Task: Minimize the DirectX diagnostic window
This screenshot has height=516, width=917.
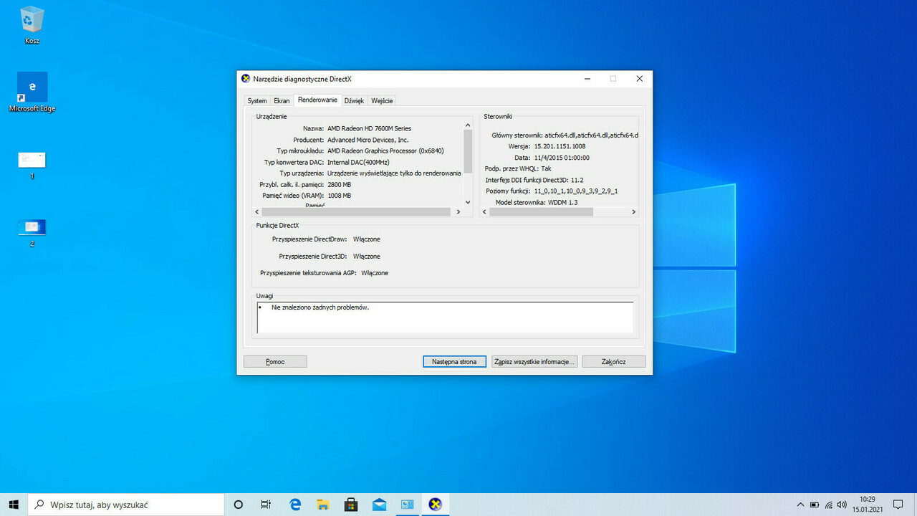Action: click(587, 79)
